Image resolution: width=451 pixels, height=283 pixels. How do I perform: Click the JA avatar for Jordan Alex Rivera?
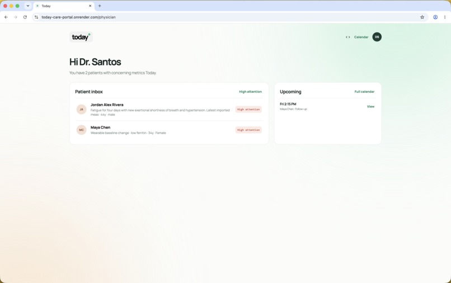[81, 109]
